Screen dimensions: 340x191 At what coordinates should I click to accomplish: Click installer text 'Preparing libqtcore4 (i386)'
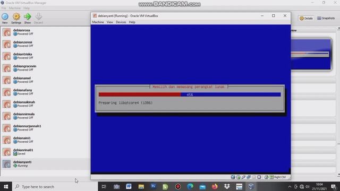tap(125, 102)
